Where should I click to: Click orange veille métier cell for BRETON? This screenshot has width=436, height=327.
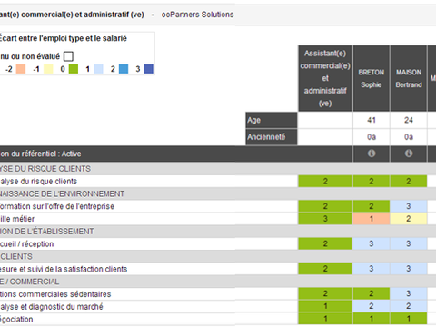pyautogui.click(x=372, y=219)
